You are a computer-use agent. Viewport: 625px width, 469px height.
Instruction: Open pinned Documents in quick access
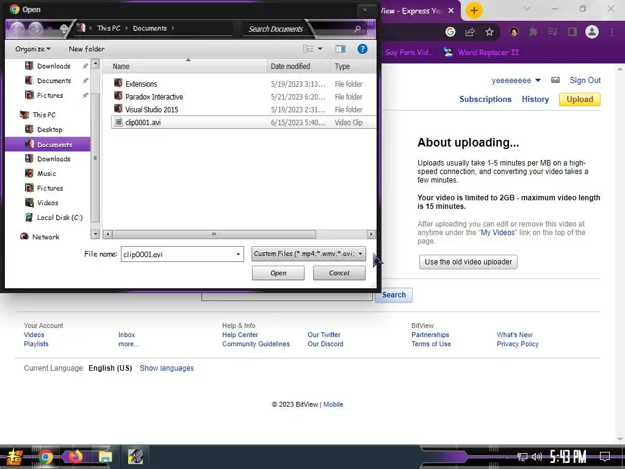point(54,81)
